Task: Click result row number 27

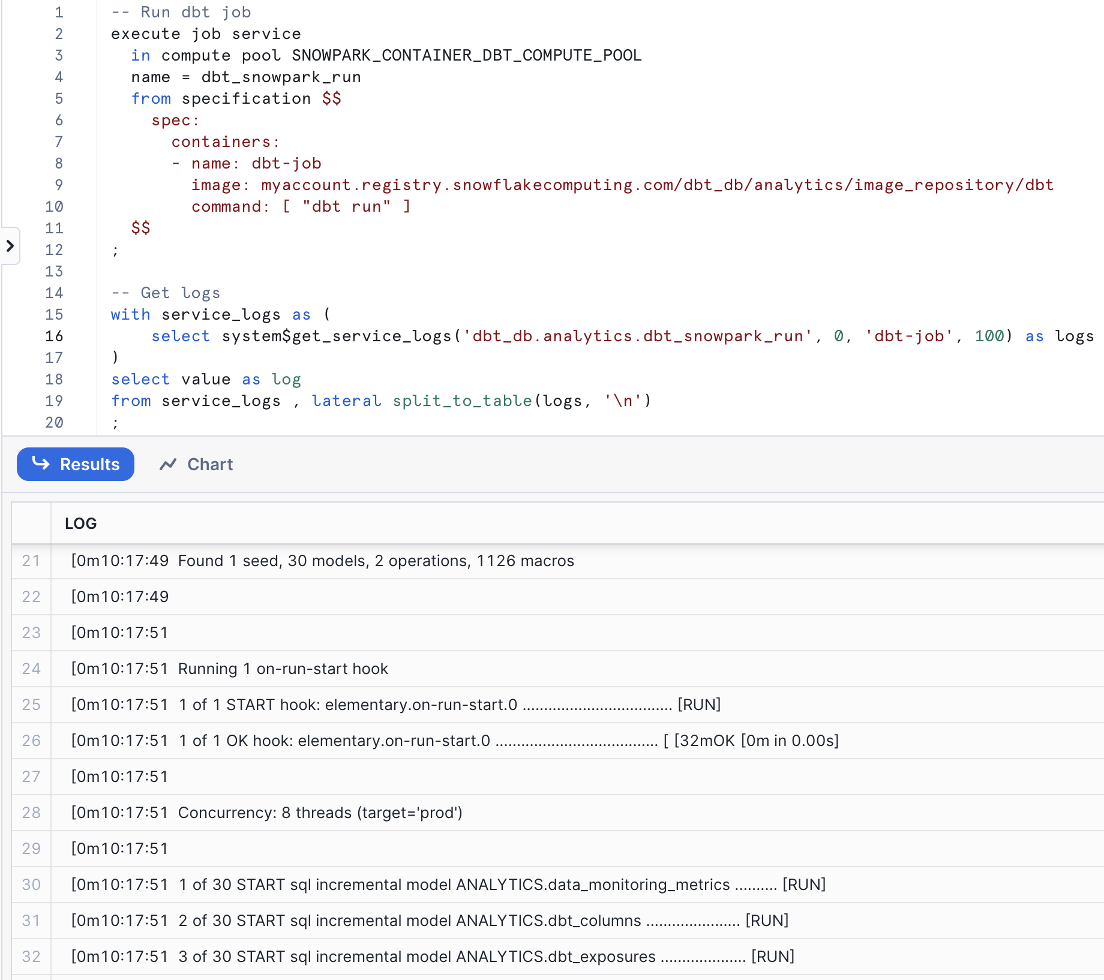Action: [x=31, y=777]
